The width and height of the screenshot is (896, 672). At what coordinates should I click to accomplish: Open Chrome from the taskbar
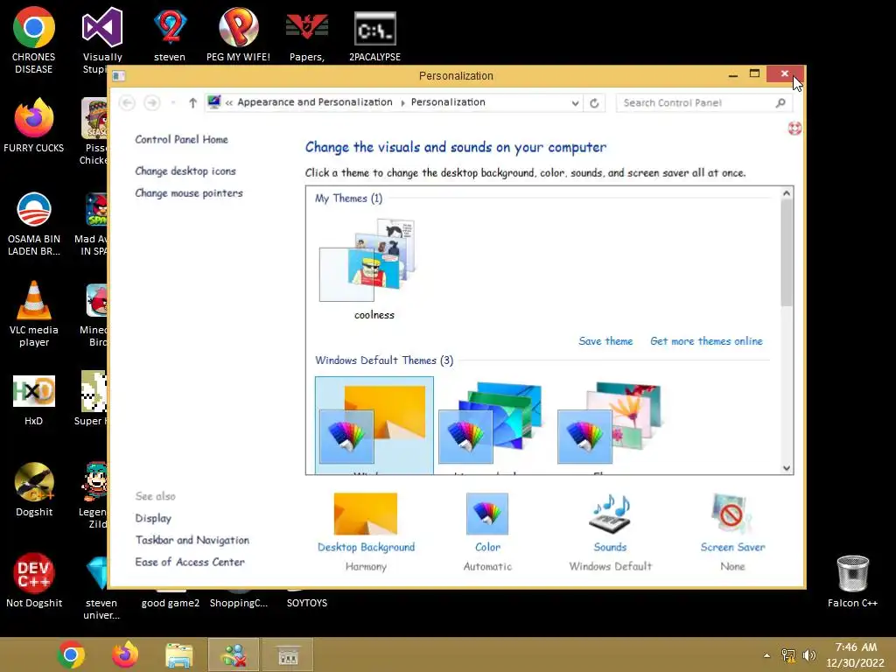point(71,654)
